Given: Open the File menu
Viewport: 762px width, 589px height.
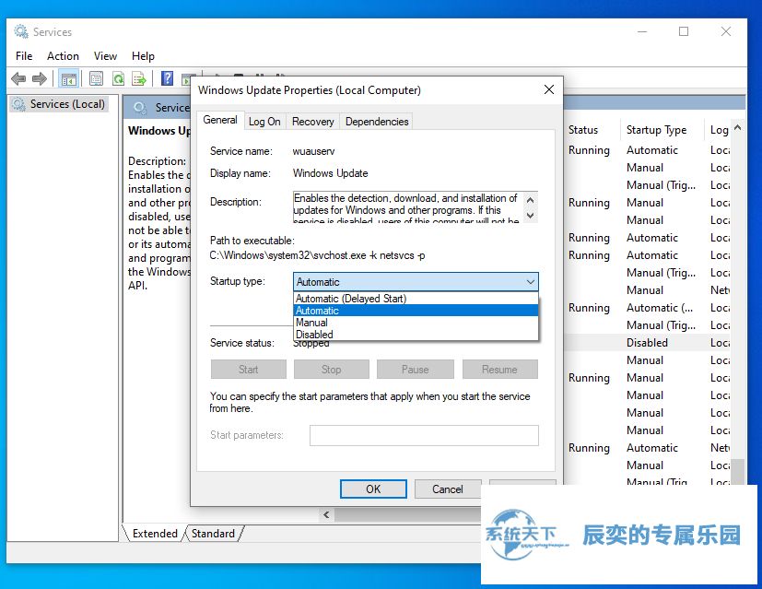Looking at the screenshot, I should (24, 56).
